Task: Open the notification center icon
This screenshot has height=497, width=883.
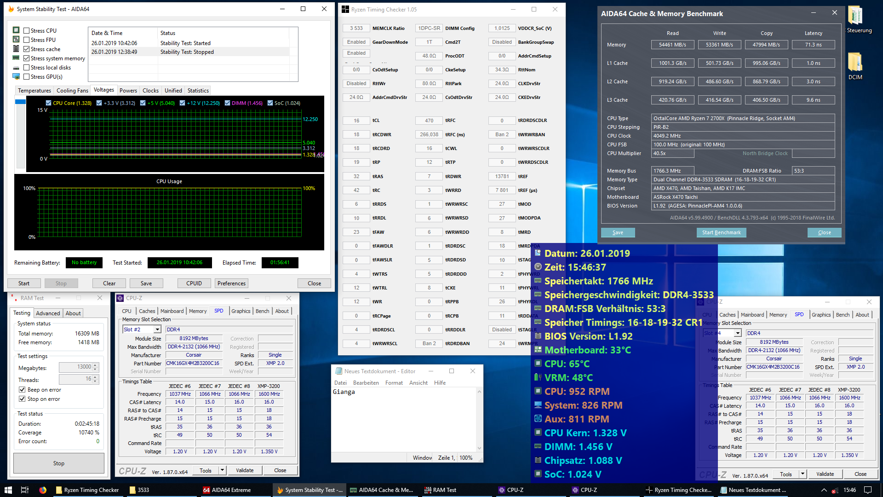Action: pyautogui.click(x=868, y=490)
